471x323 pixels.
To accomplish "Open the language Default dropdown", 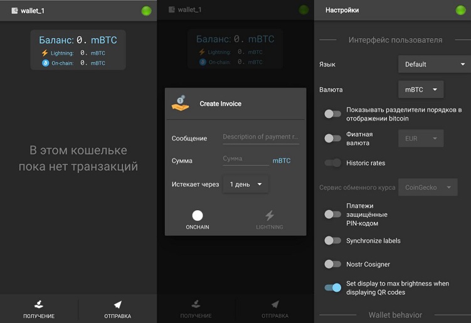I will pos(434,64).
